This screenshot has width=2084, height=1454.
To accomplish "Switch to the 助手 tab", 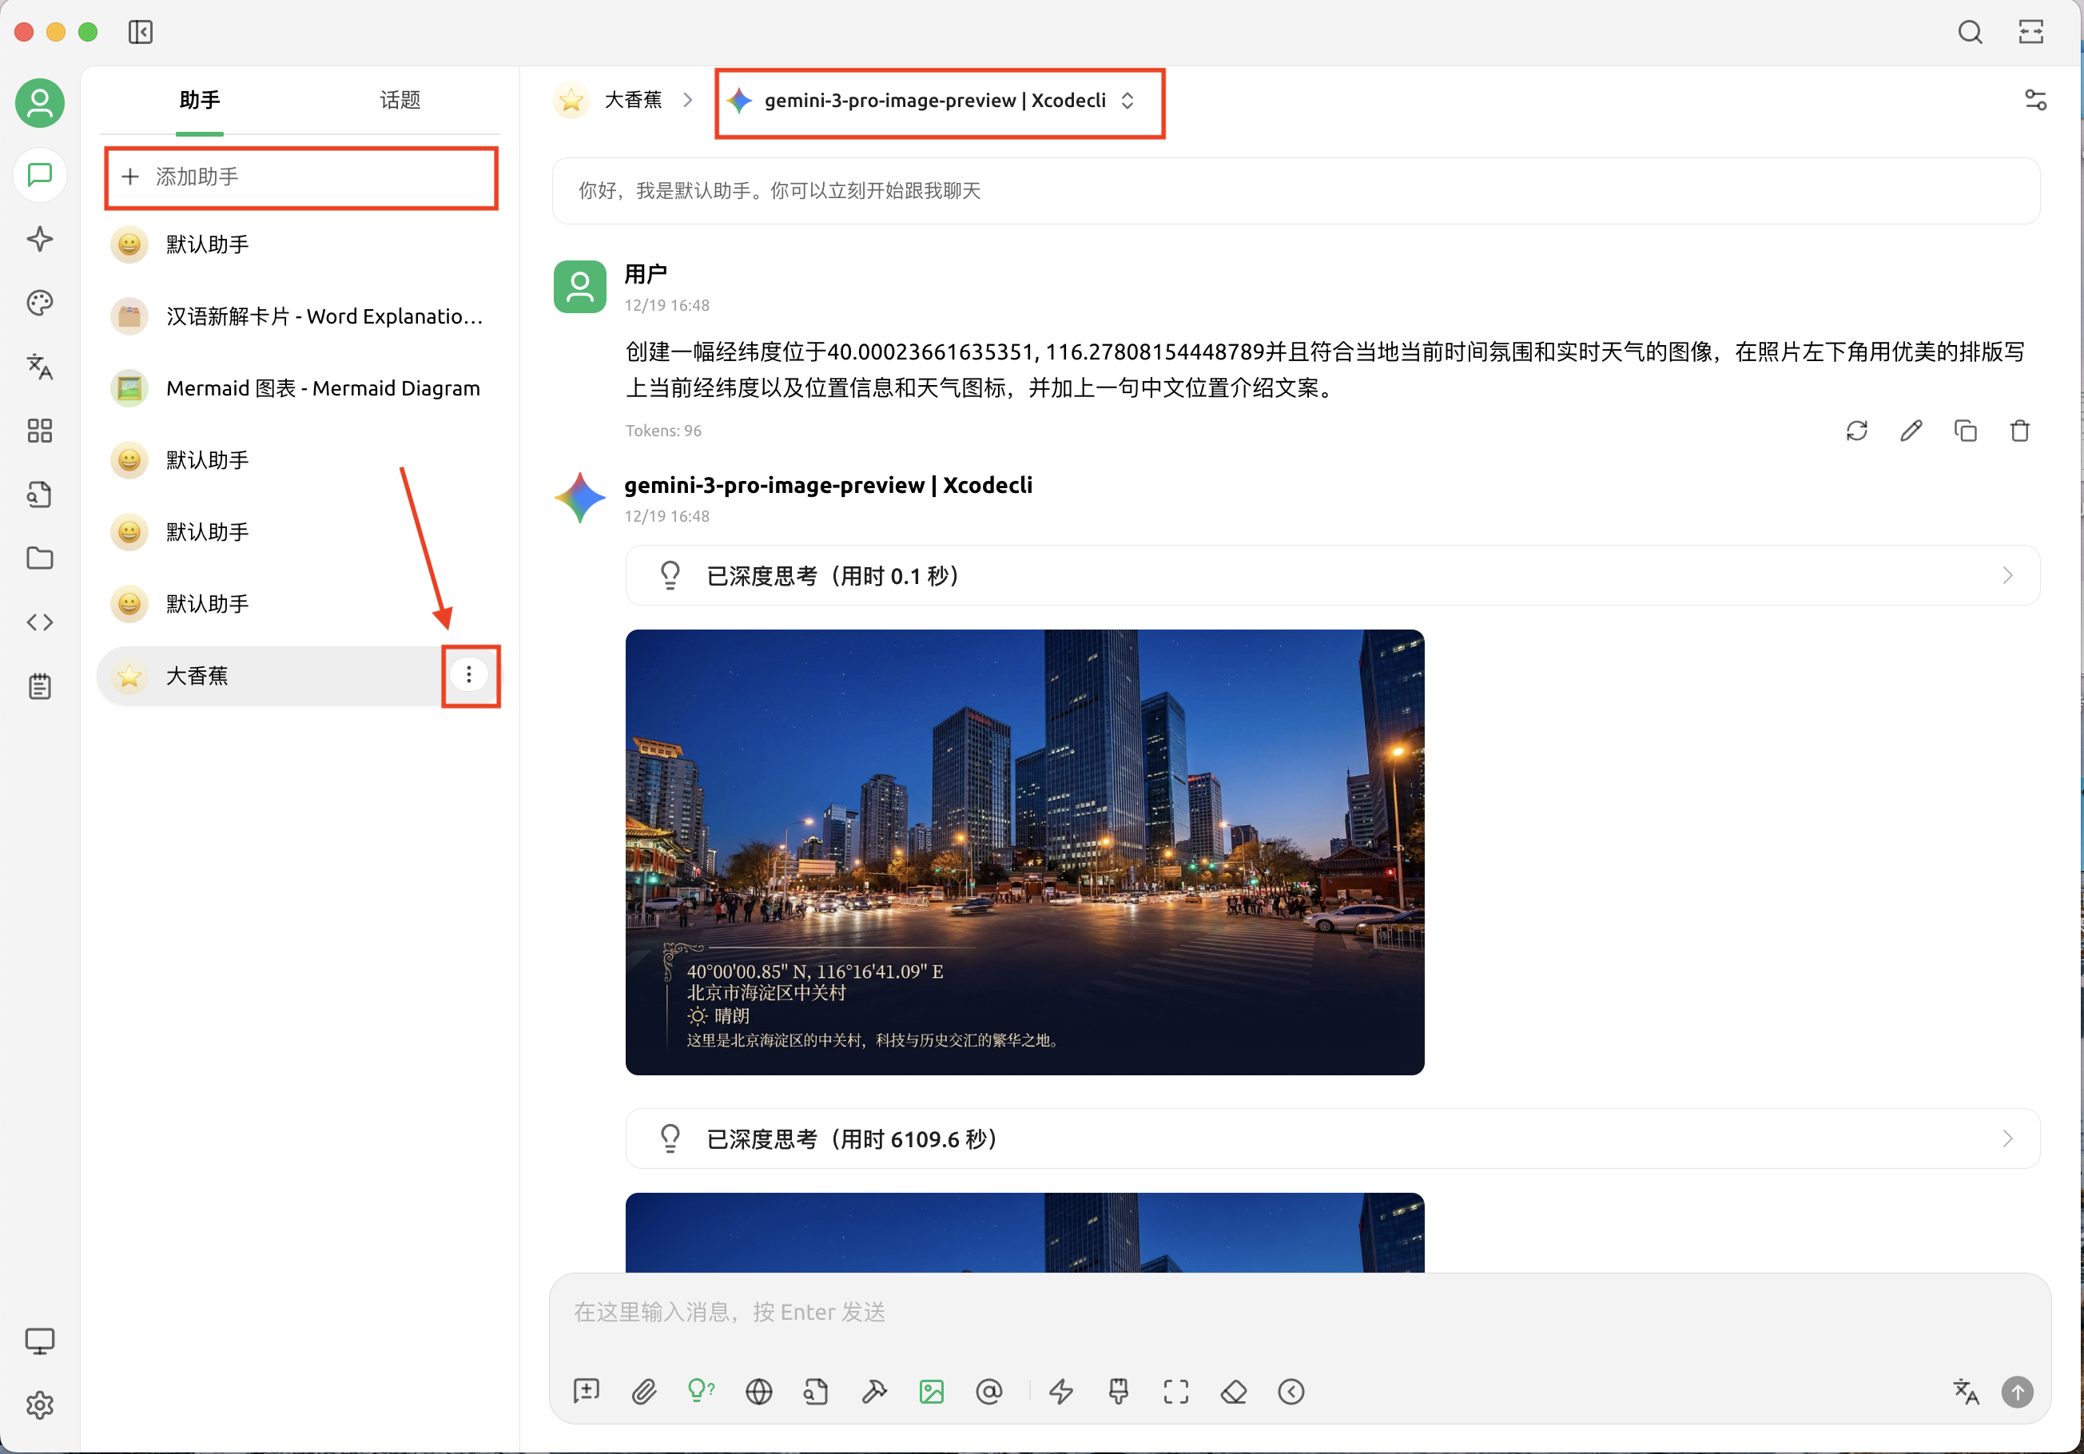I will coord(199,100).
